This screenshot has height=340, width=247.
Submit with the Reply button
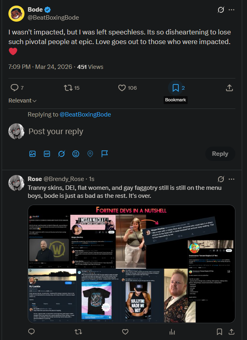[220, 154]
